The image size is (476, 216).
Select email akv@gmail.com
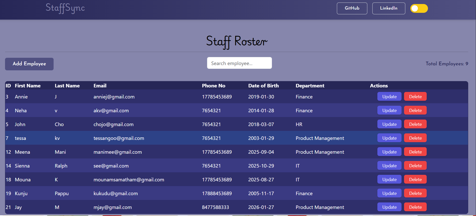pyautogui.click(x=111, y=111)
